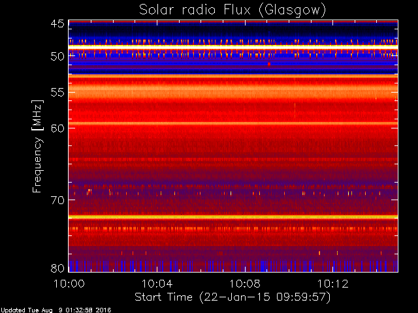Click the 'Start Time (22-Jan-15 09:59:57)' axis label
Image resolution: width=418 pixels, height=313 pixels.
point(233,297)
